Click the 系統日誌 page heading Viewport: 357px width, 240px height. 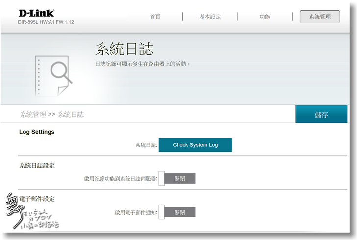point(124,49)
